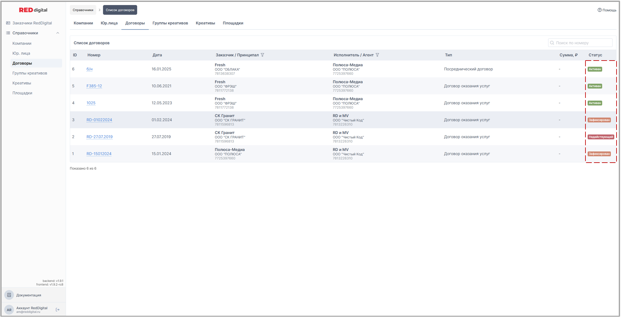
Task: Click the Номер column header
Action: tap(94, 55)
